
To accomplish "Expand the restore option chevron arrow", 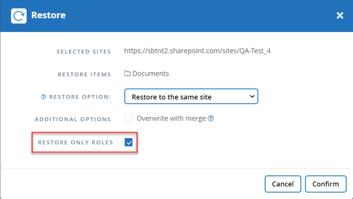I will (x=252, y=97).
